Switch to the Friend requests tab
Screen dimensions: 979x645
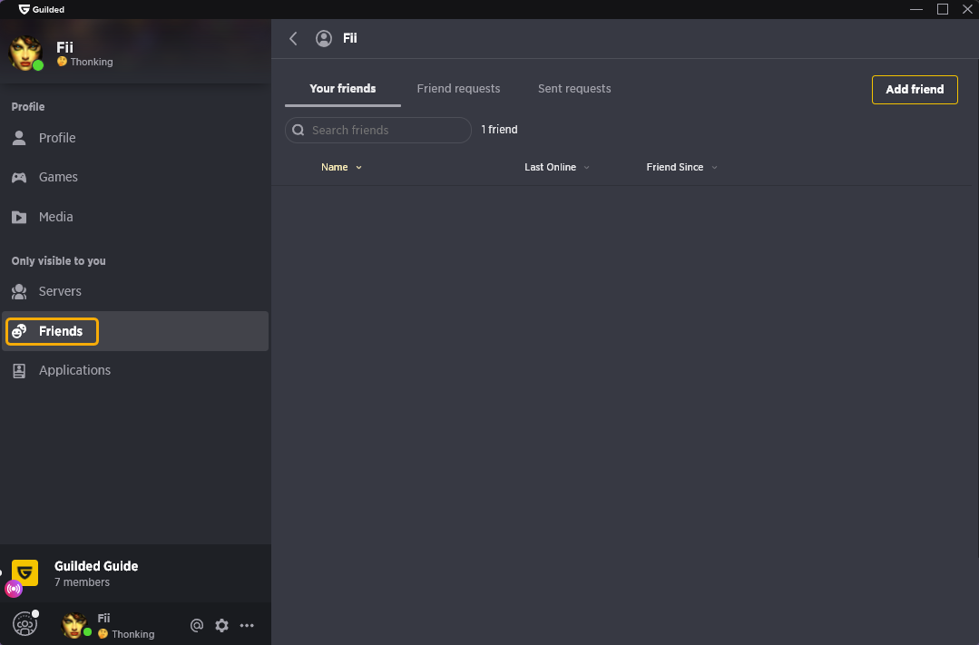tap(458, 89)
